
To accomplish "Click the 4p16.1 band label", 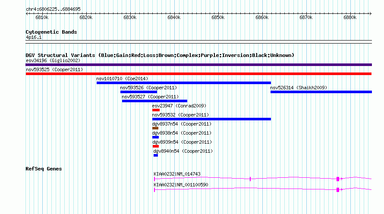I will point(34,38).
